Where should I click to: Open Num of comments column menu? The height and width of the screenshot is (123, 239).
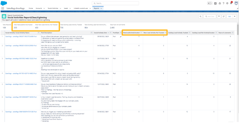tap(233, 33)
